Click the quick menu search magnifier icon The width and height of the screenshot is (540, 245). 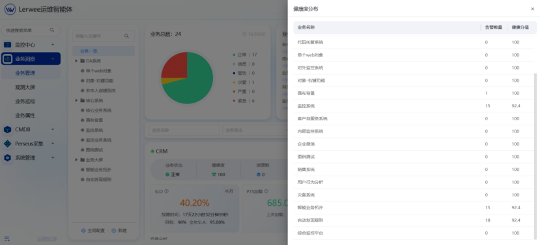52,31
